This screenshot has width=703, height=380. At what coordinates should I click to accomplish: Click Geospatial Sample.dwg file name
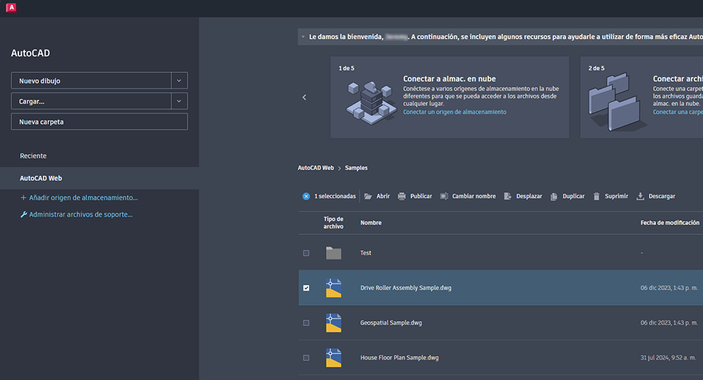(391, 323)
